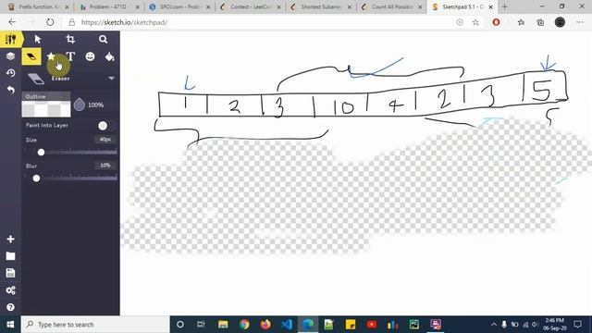
Task: Open a new browser tab
Action: pos(505,6)
